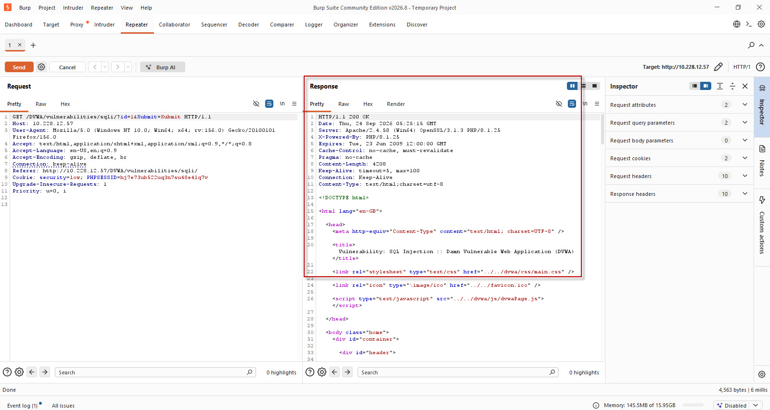
Task: Open the Intruder menu
Action: pos(73,8)
